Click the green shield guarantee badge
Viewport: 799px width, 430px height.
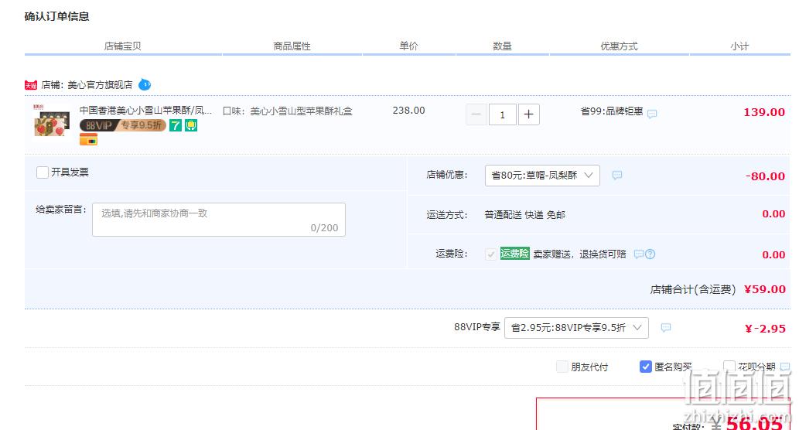[191, 125]
